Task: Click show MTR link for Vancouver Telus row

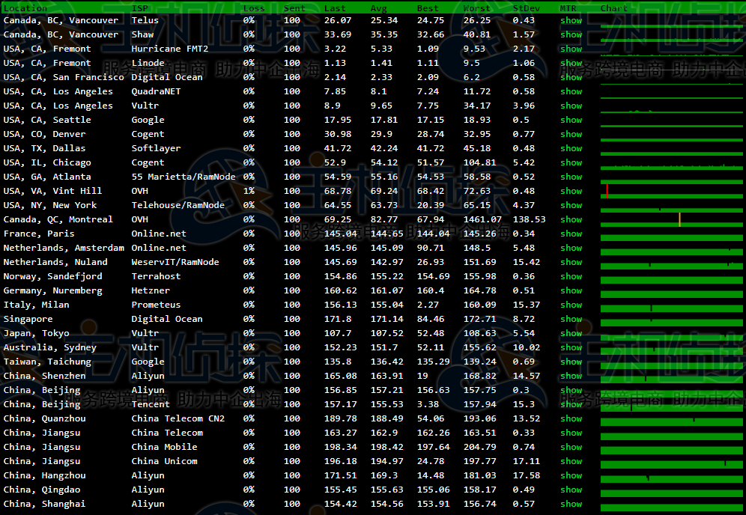Action: click(x=571, y=20)
